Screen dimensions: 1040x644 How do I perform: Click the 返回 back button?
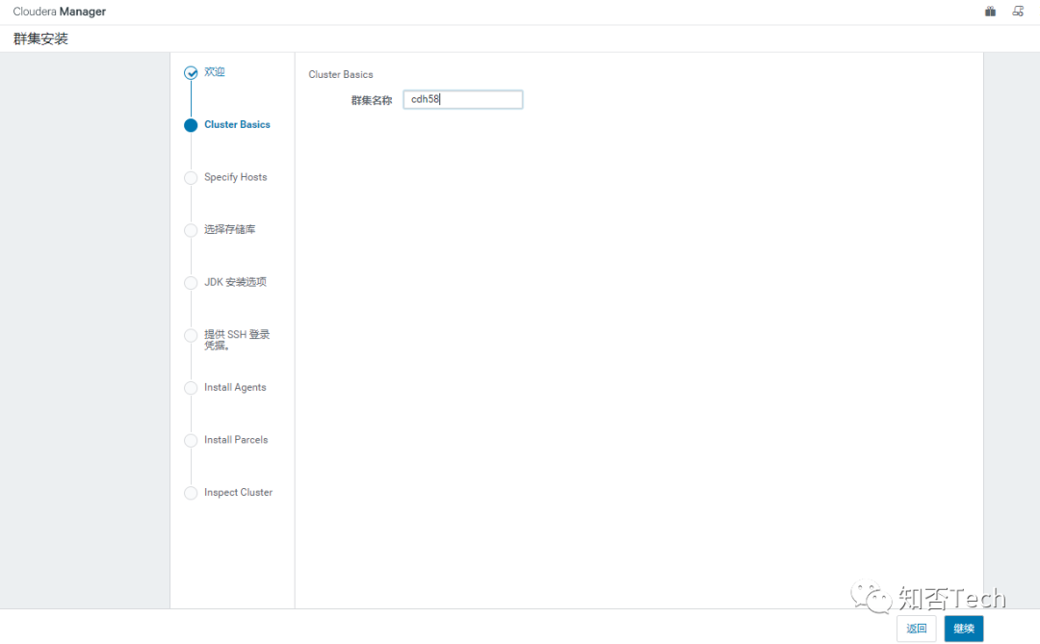[x=917, y=629]
